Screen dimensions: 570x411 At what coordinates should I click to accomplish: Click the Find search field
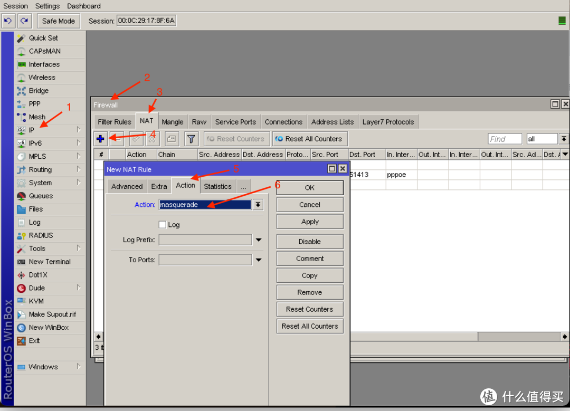(505, 139)
